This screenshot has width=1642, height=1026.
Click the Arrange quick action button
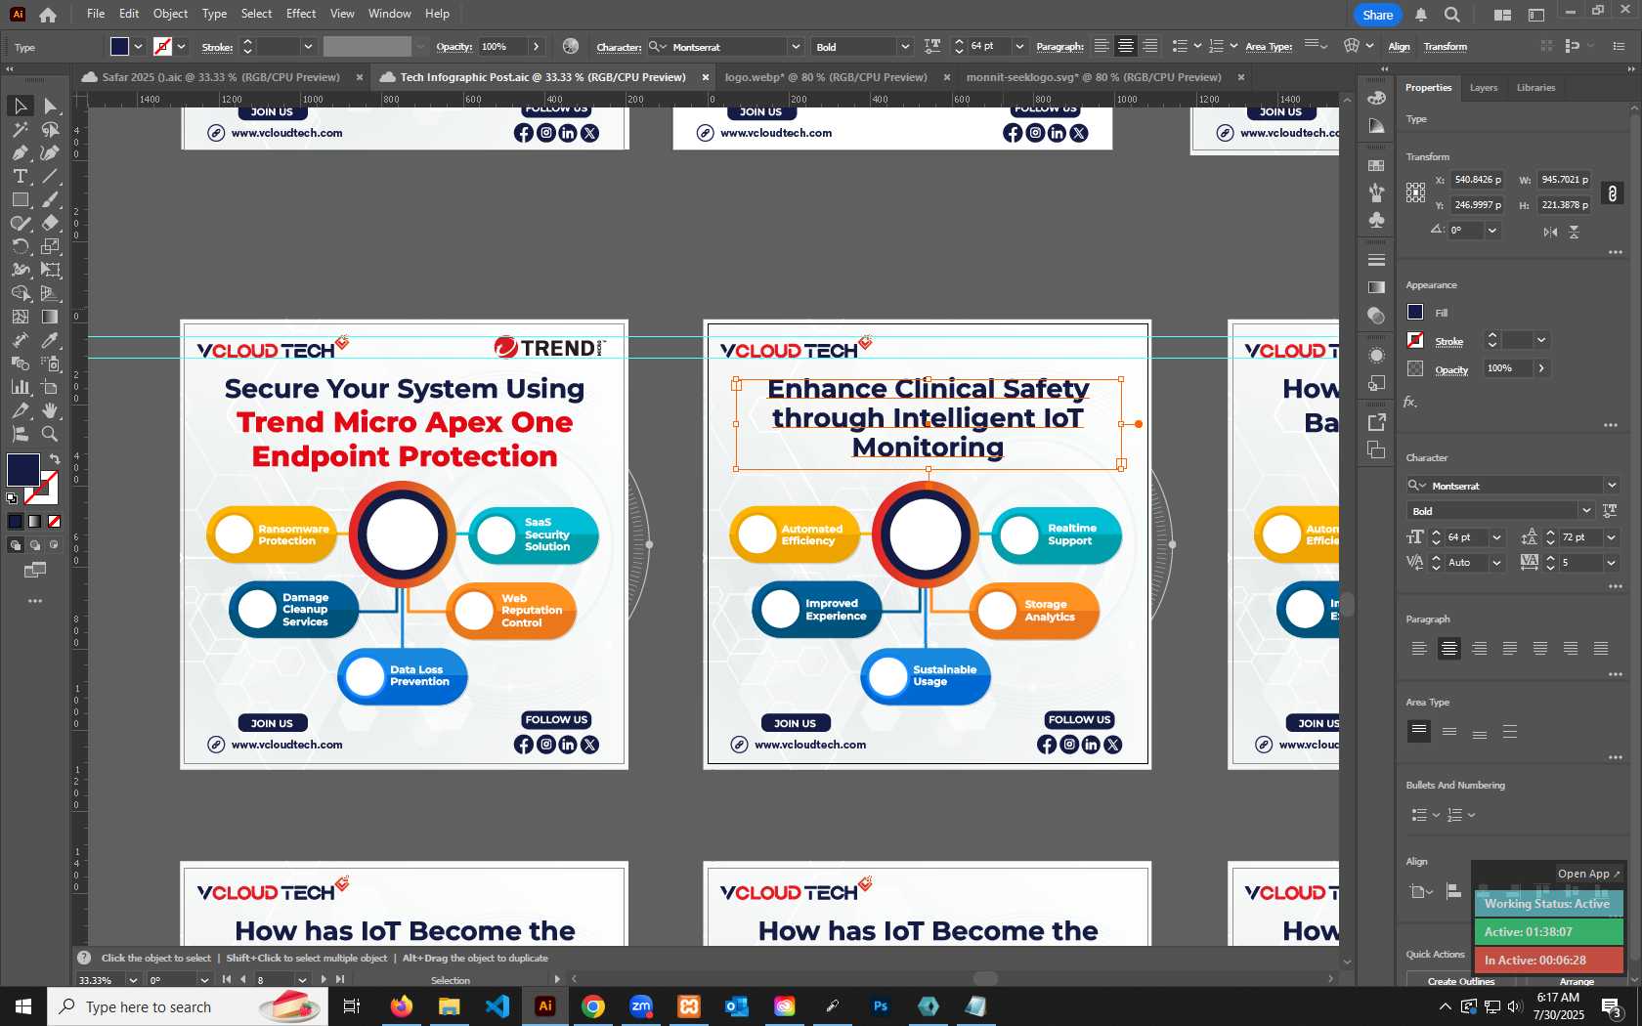point(1577,980)
